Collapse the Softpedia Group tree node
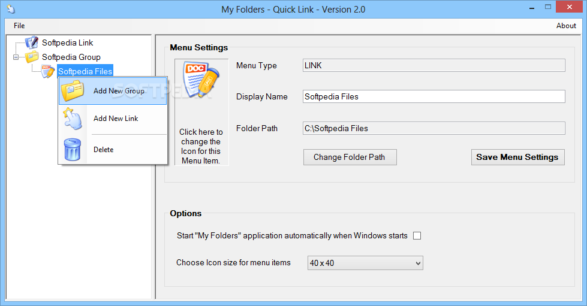The width and height of the screenshot is (587, 306). (16, 57)
